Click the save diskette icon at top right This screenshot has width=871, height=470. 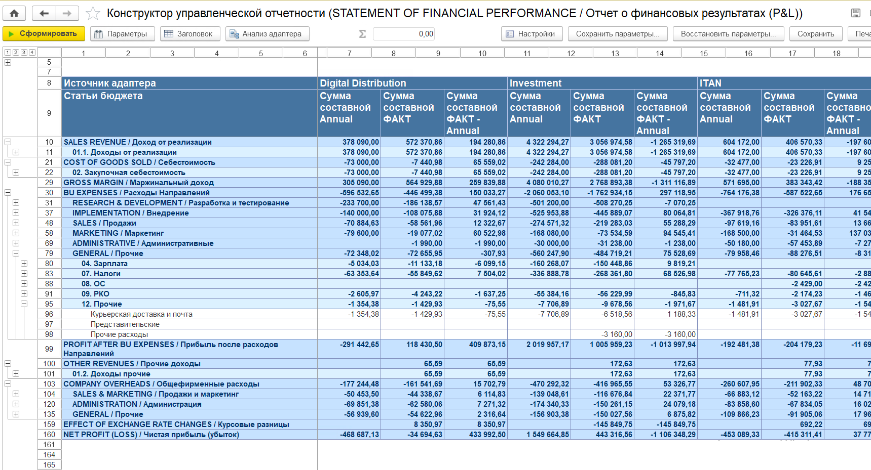tap(856, 13)
